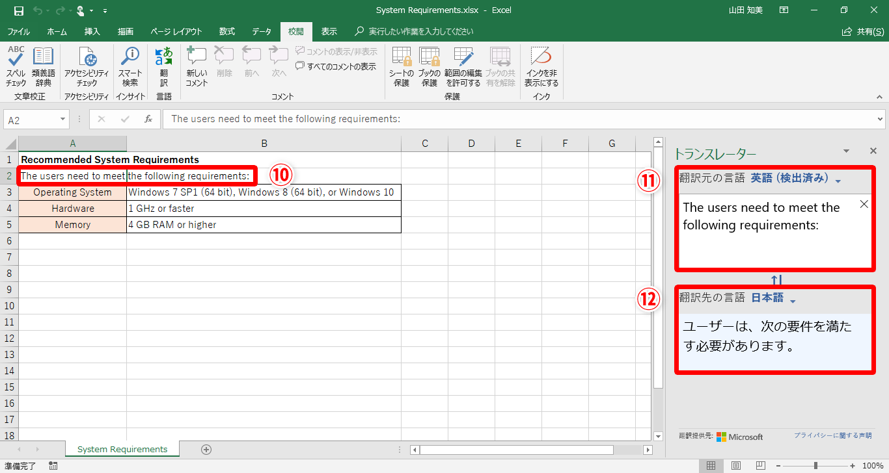Switch to Page Layout view
The width and height of the screenshot is (889, 473).
(x=735, y=466)
